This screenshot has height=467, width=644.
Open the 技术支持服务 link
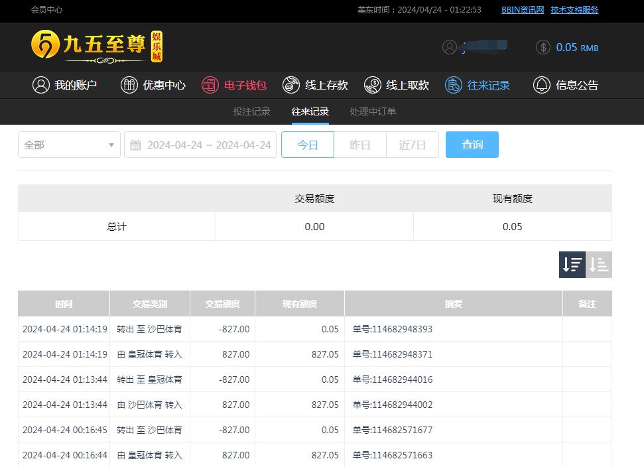(x=574, y=10)
